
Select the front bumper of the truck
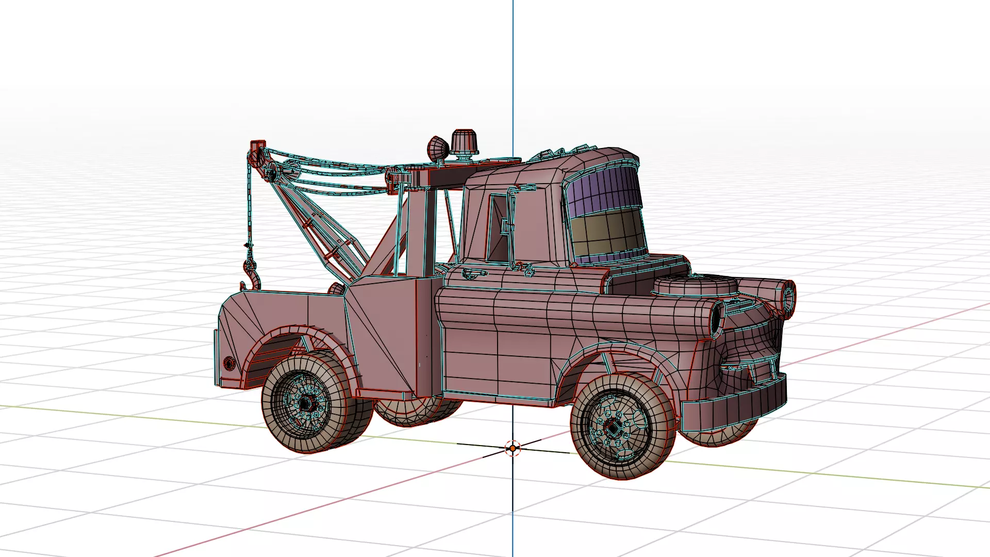point(734,402)
